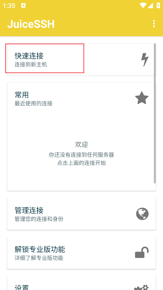163x290 pixels.
Task: Tap the globe icon for 管理连接
Action: [142, 214]
